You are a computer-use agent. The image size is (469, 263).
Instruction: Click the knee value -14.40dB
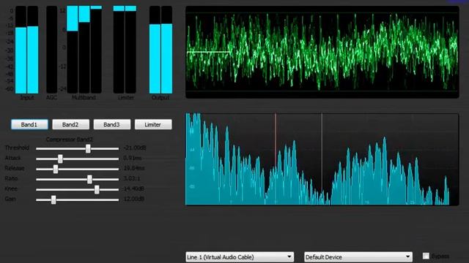134,188
